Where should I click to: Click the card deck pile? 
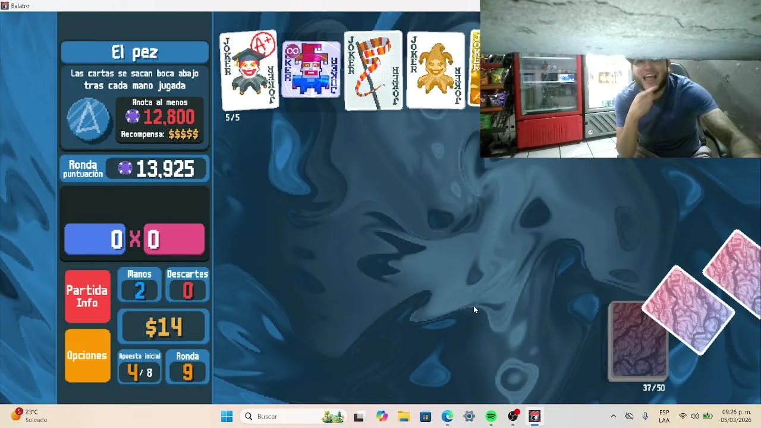(638, 341)
